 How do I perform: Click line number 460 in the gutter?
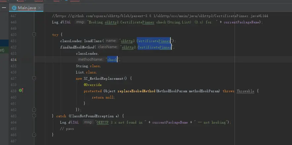[14, 97]
